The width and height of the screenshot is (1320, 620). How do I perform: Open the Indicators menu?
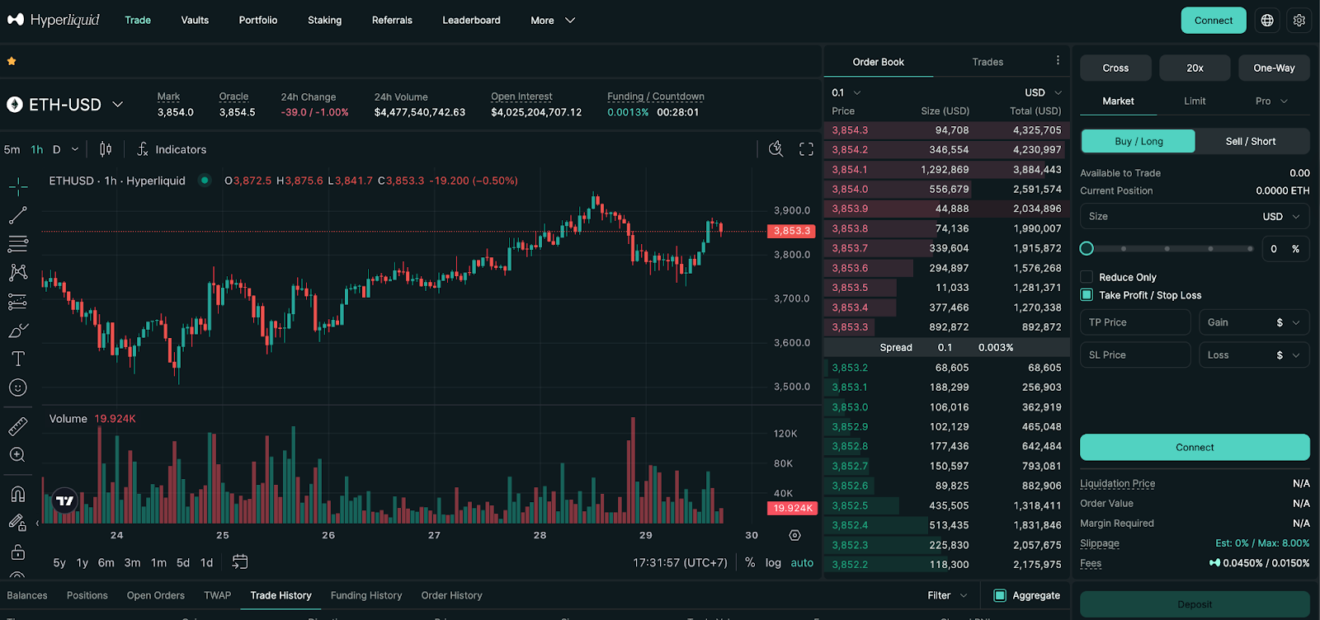(172, 149)
